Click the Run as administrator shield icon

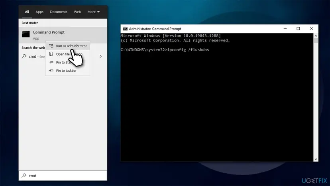point(51,46)
